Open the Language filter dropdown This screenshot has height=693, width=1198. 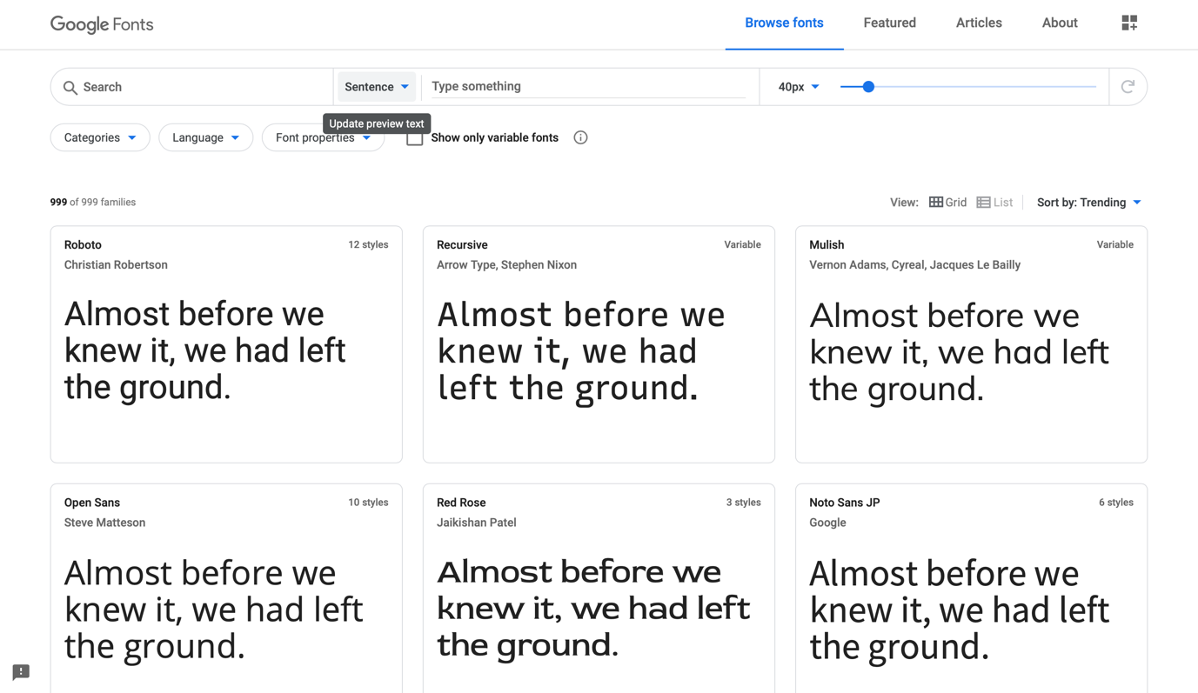click(205, 137)
